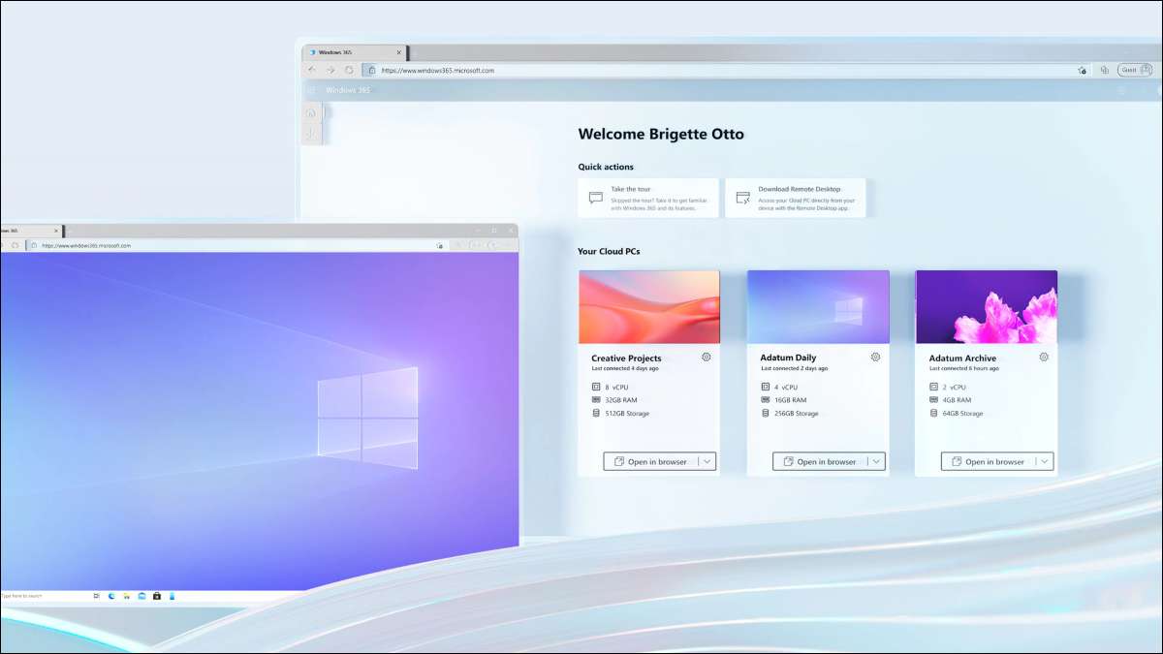Click the Guest profile button

coord(1134,70)
